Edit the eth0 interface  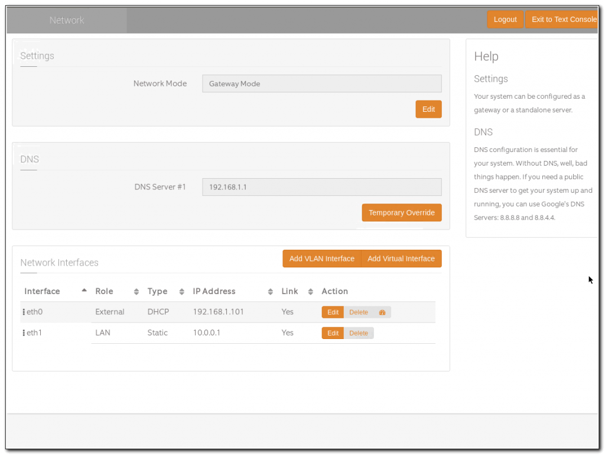click(333, 312)
